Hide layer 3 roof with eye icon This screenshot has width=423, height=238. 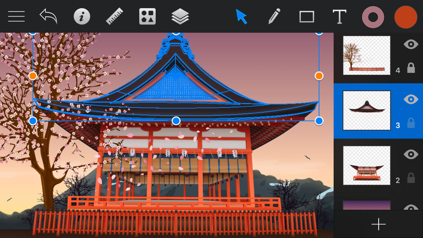point(411,99)
